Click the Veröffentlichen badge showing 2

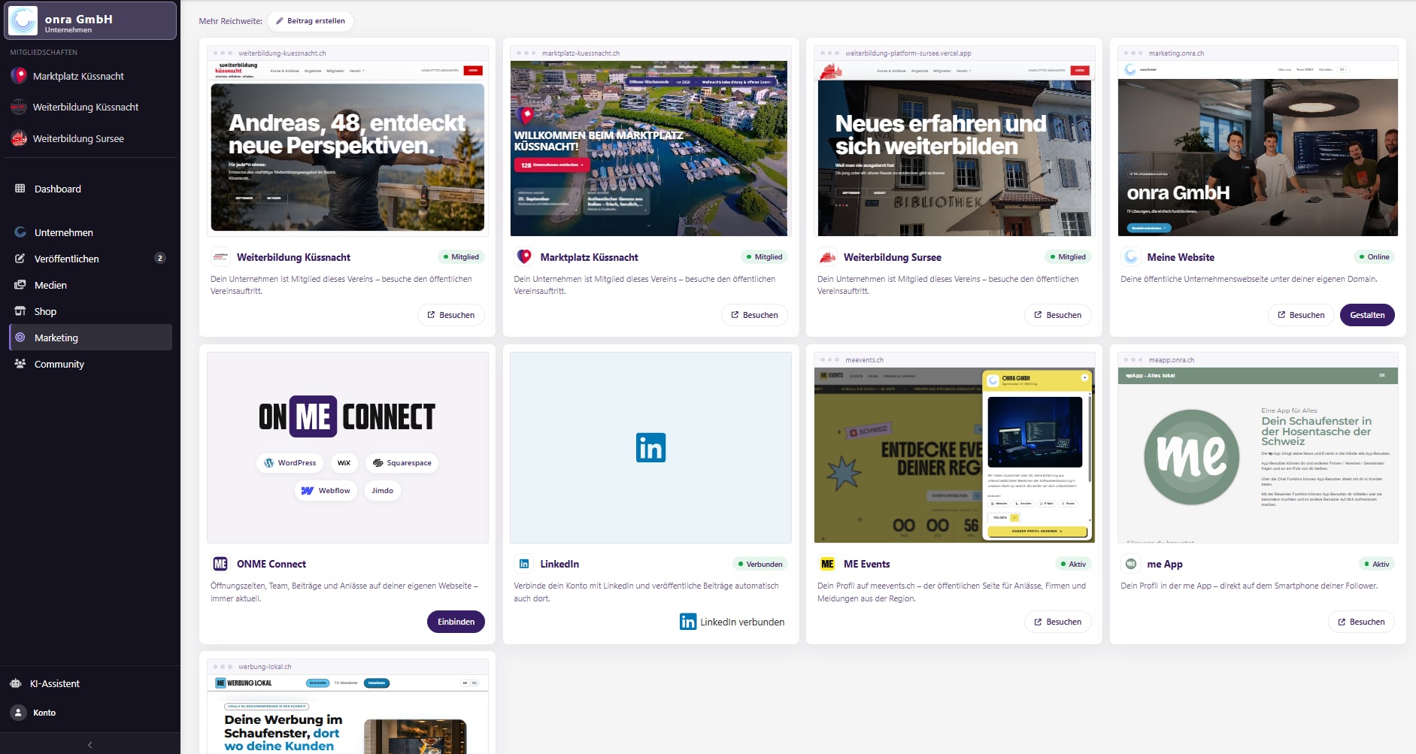point(159,258)
